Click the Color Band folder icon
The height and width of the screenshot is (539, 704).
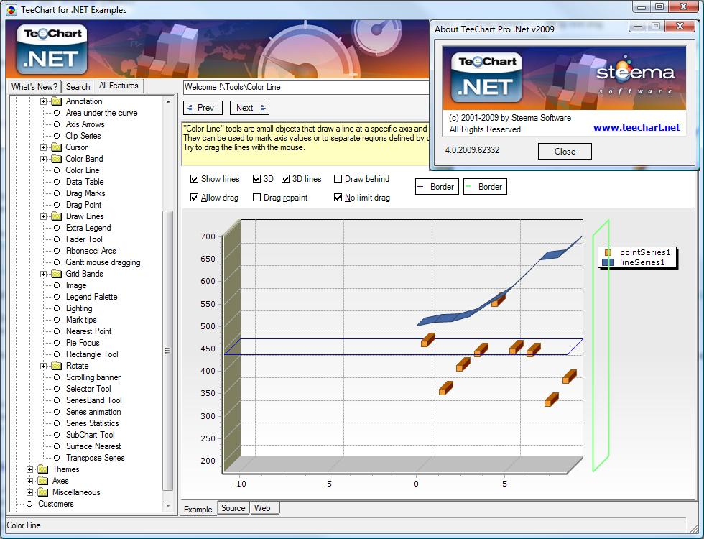pyautogui.click(x=57, y=159)
